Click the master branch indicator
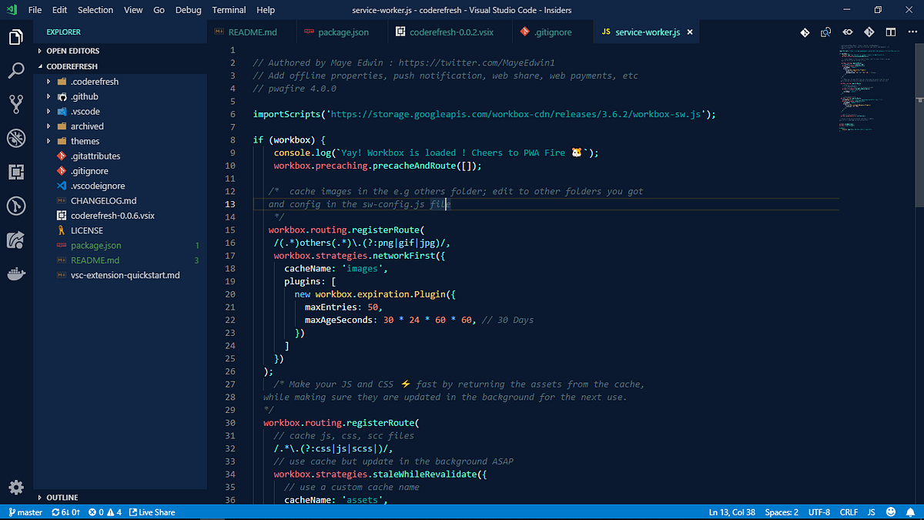Image resolution: width=924 pixels, height=520 pixels. pos(25,512)
